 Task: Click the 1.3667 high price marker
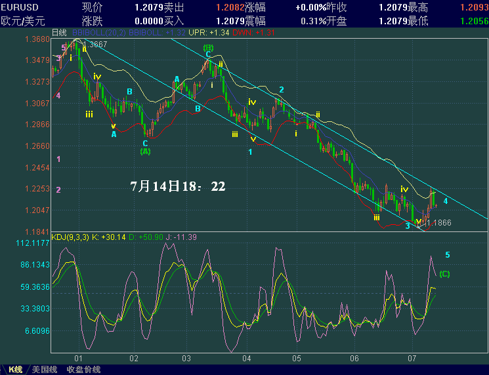pyautogui.click(x=95, y=44)
